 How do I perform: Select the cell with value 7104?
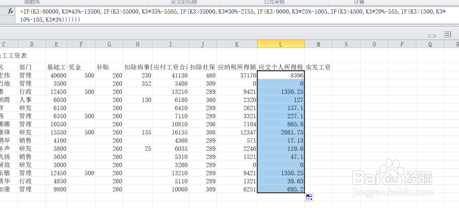point(237,124)
